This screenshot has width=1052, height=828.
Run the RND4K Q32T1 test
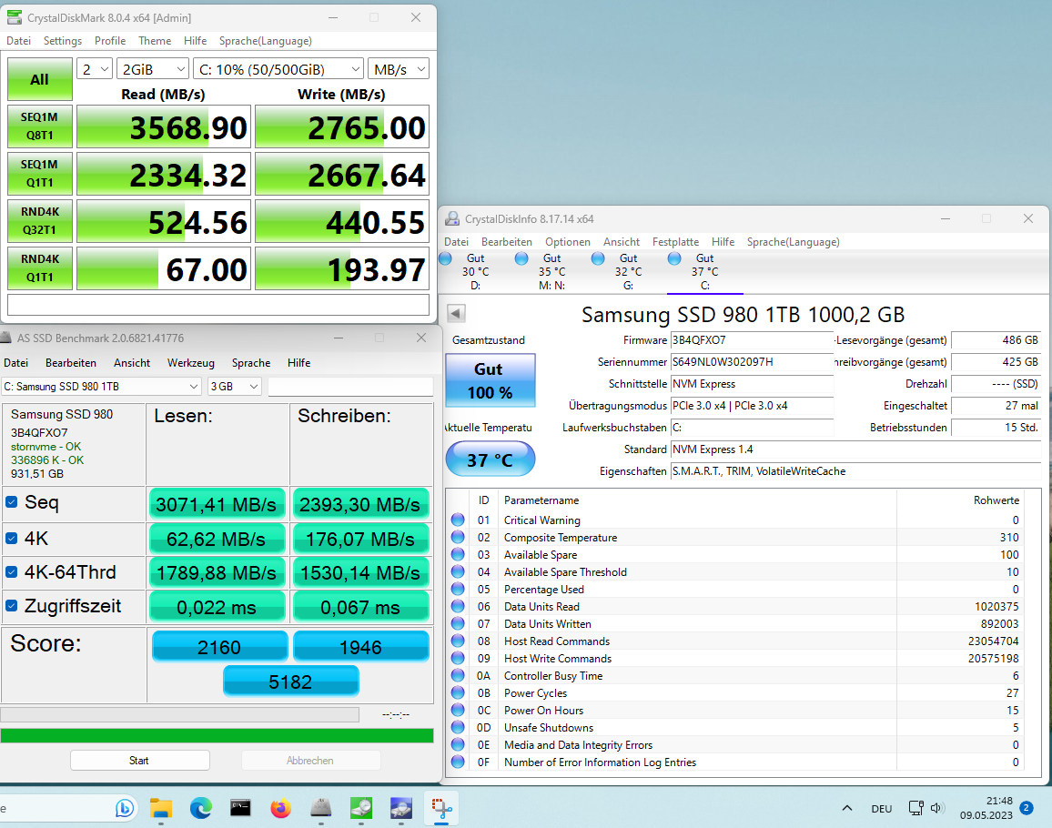pos(39,221)
